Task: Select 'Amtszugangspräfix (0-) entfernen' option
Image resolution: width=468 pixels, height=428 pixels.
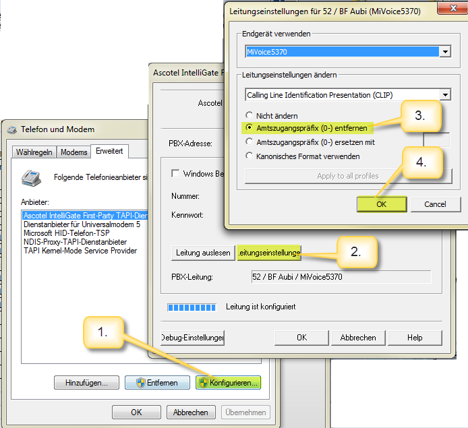Action: click(250, 127)
